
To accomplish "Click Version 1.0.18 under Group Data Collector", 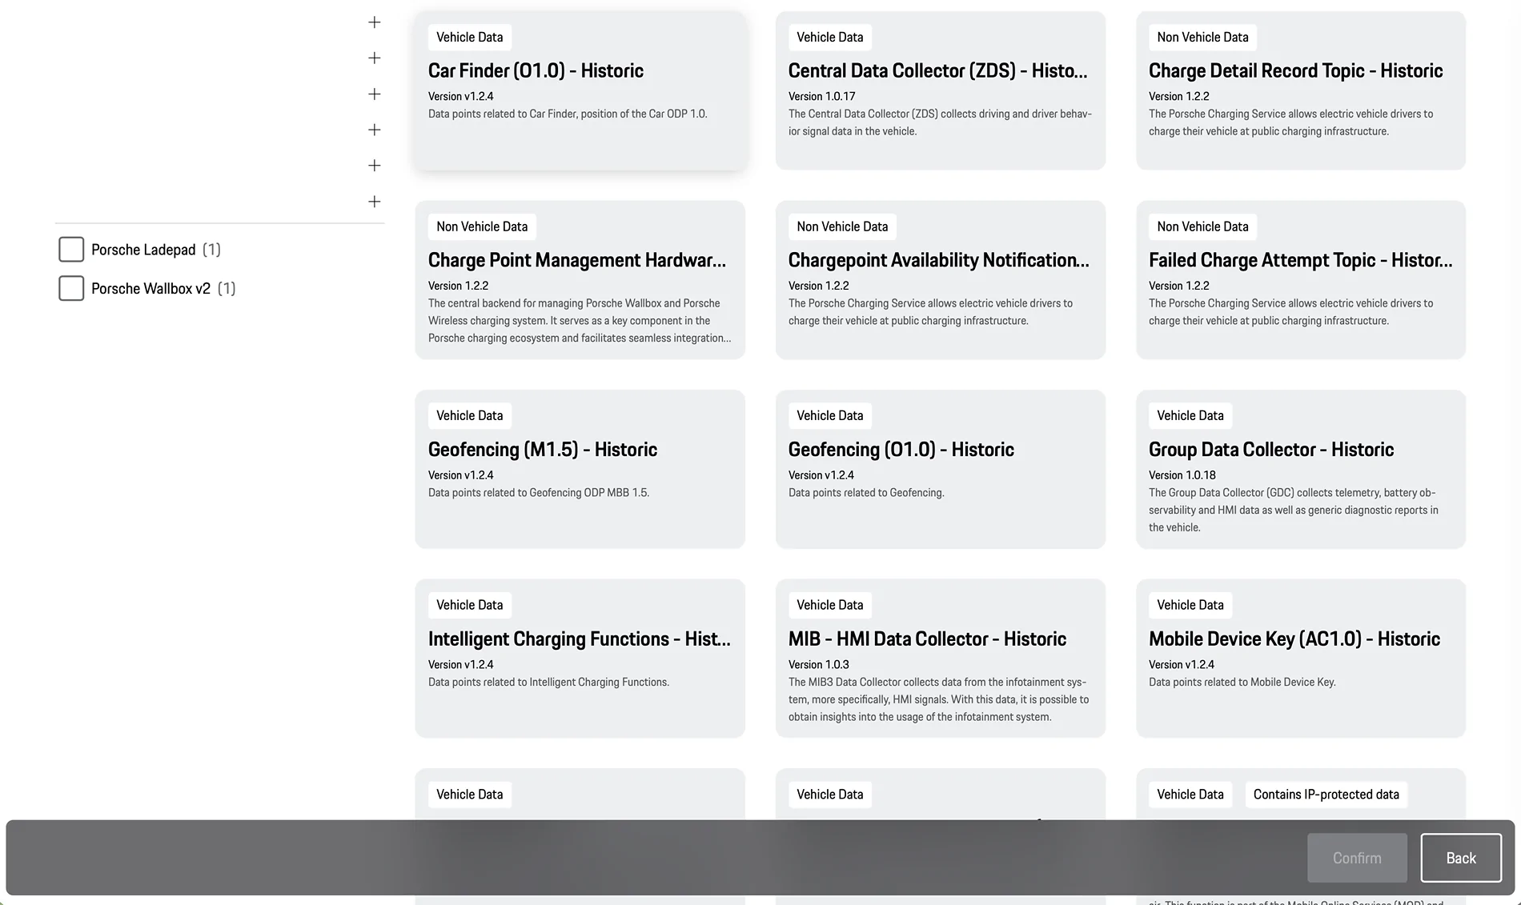I will coord(1182,475).
